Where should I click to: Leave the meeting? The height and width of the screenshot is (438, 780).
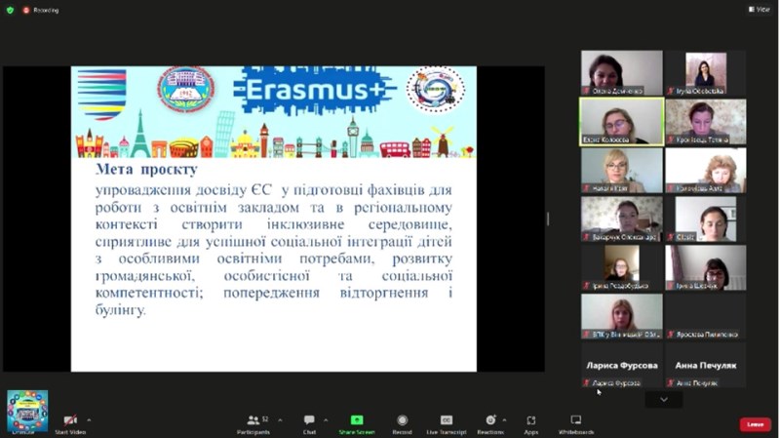[755, 424]
